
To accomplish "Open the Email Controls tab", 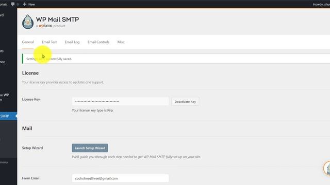I will click(98, 42).
